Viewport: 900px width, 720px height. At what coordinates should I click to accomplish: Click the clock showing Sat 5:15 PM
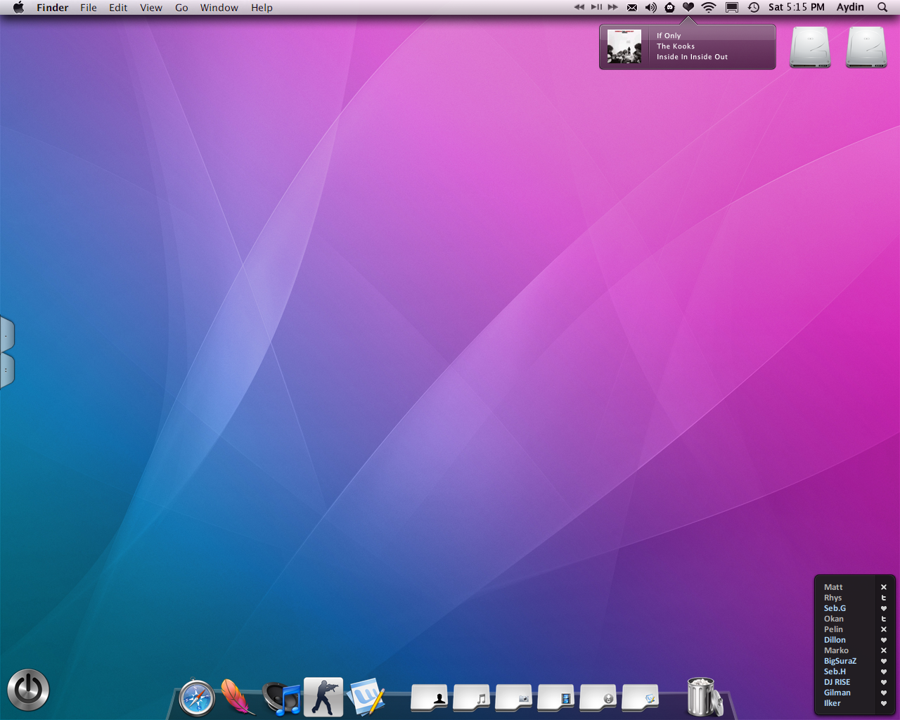797,7
